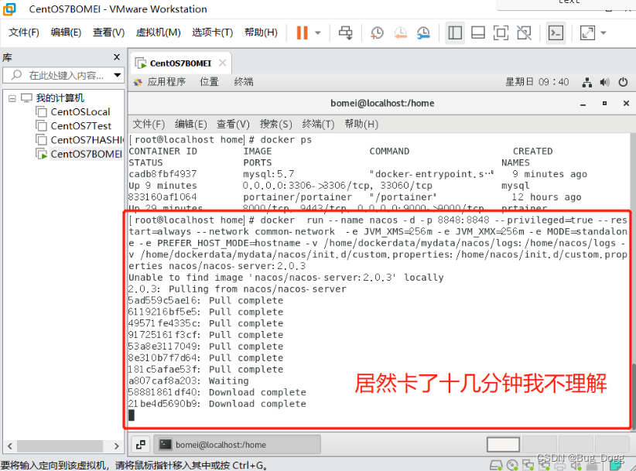Open the terminal 搜索(S) menu

[275, 124]
